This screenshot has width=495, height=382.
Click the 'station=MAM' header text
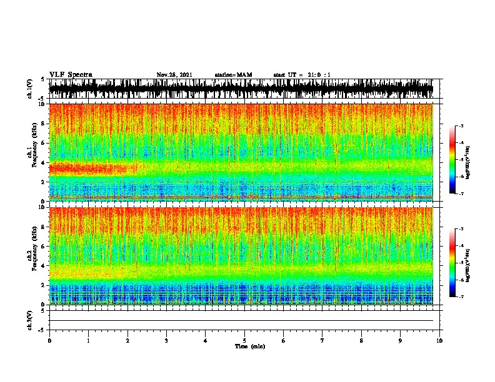coord(233,75)
